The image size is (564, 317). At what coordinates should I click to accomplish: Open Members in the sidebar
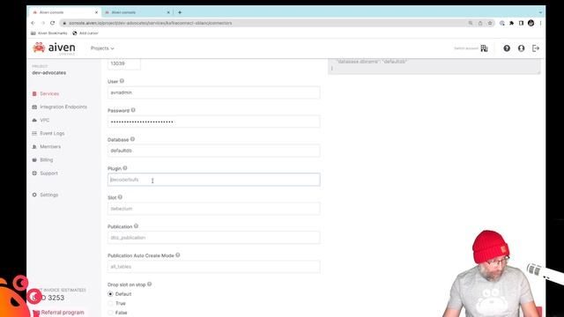click(50, 147)
